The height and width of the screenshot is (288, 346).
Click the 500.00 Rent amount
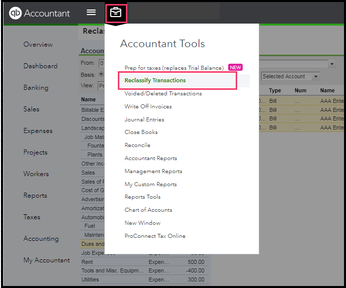(196, 262)
